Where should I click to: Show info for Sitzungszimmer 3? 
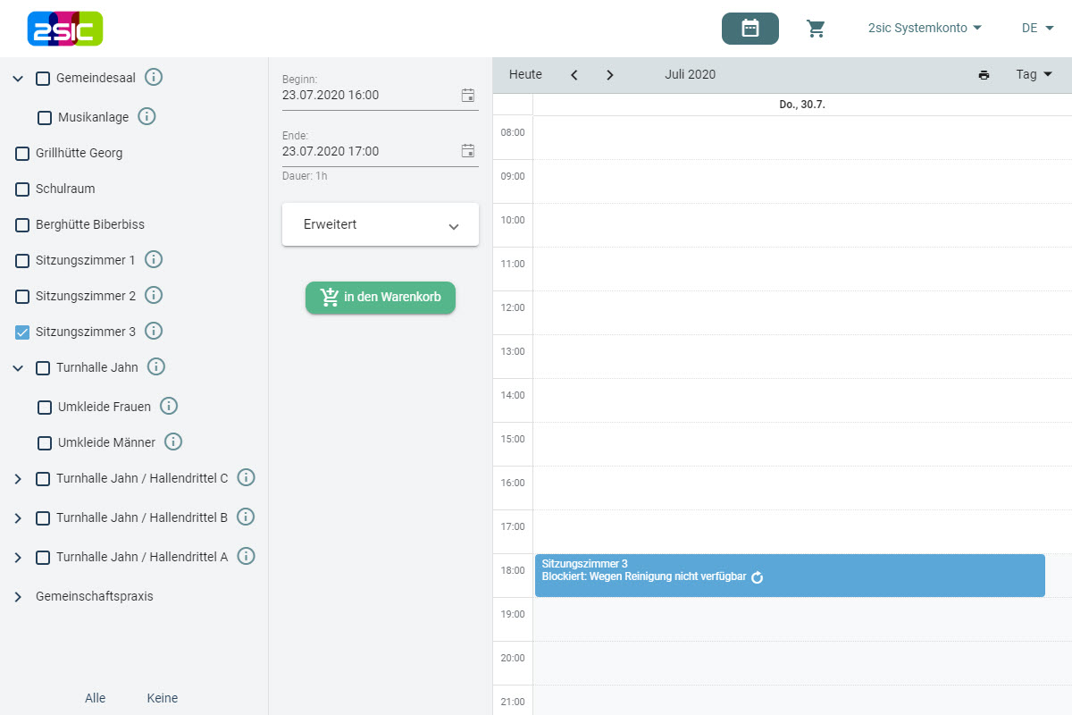pyautogui.click(x=154, y=332)
